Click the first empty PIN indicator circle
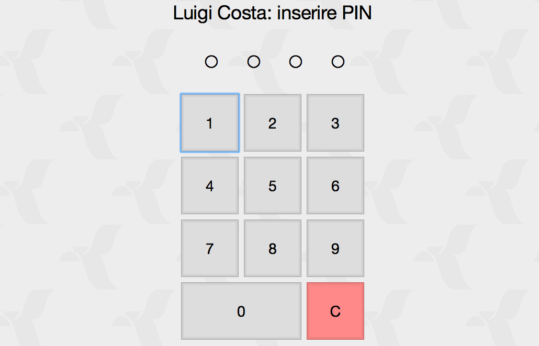539x346 pixels. [x=211, y=62]
